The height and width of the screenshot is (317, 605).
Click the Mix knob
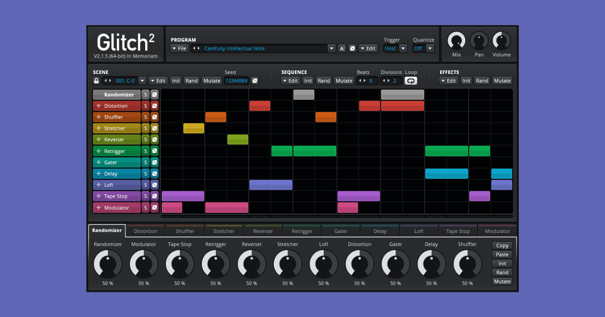[456, 41]
